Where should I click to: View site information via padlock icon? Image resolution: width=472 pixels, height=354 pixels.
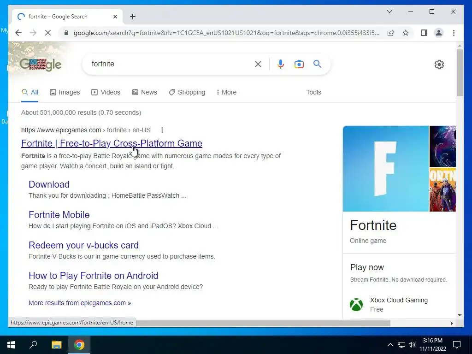point(66,33)
